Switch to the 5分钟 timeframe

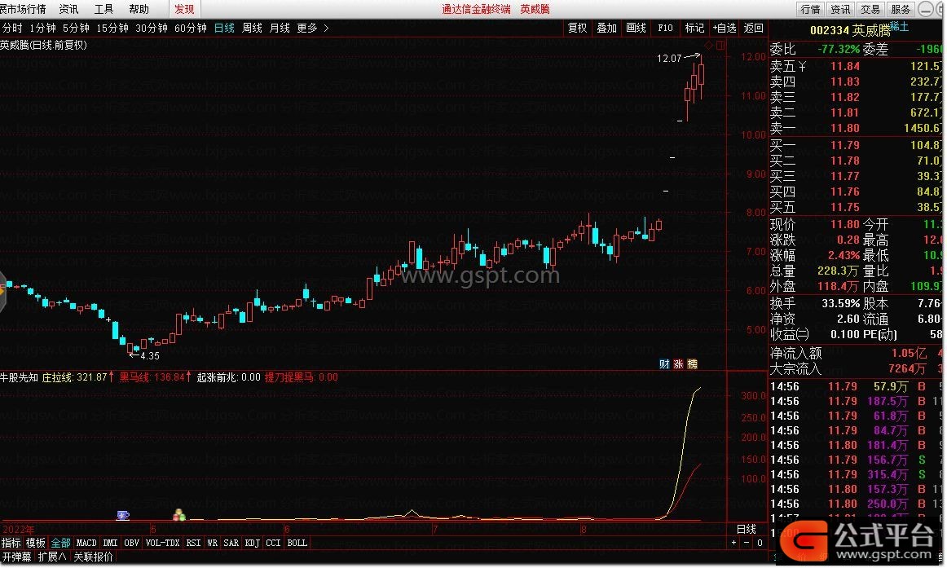(76, 28)
